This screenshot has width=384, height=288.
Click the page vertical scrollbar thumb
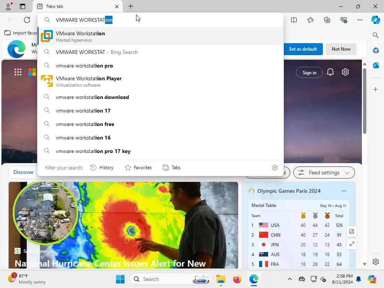(364, 101)
